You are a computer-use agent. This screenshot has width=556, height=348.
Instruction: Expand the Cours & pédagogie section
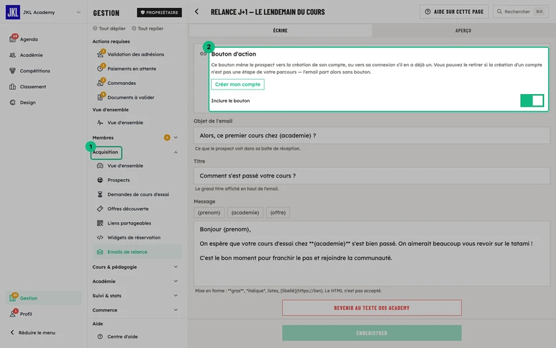pyautogui.click(x=135, y=267)
